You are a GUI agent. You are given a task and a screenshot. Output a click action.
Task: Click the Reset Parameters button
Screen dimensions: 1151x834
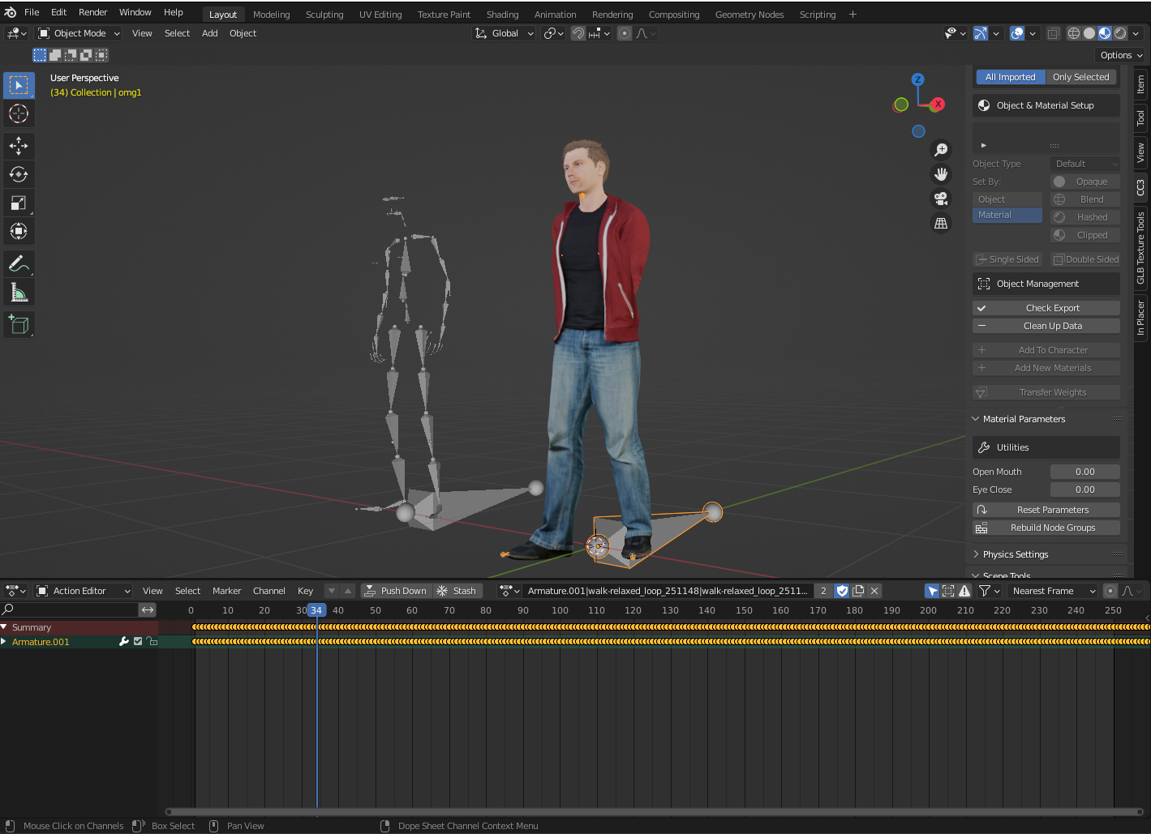point(1046,510)
